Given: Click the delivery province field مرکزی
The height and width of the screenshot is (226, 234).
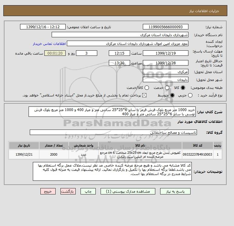Looking at the screenshot, I should tap(166, 72).
